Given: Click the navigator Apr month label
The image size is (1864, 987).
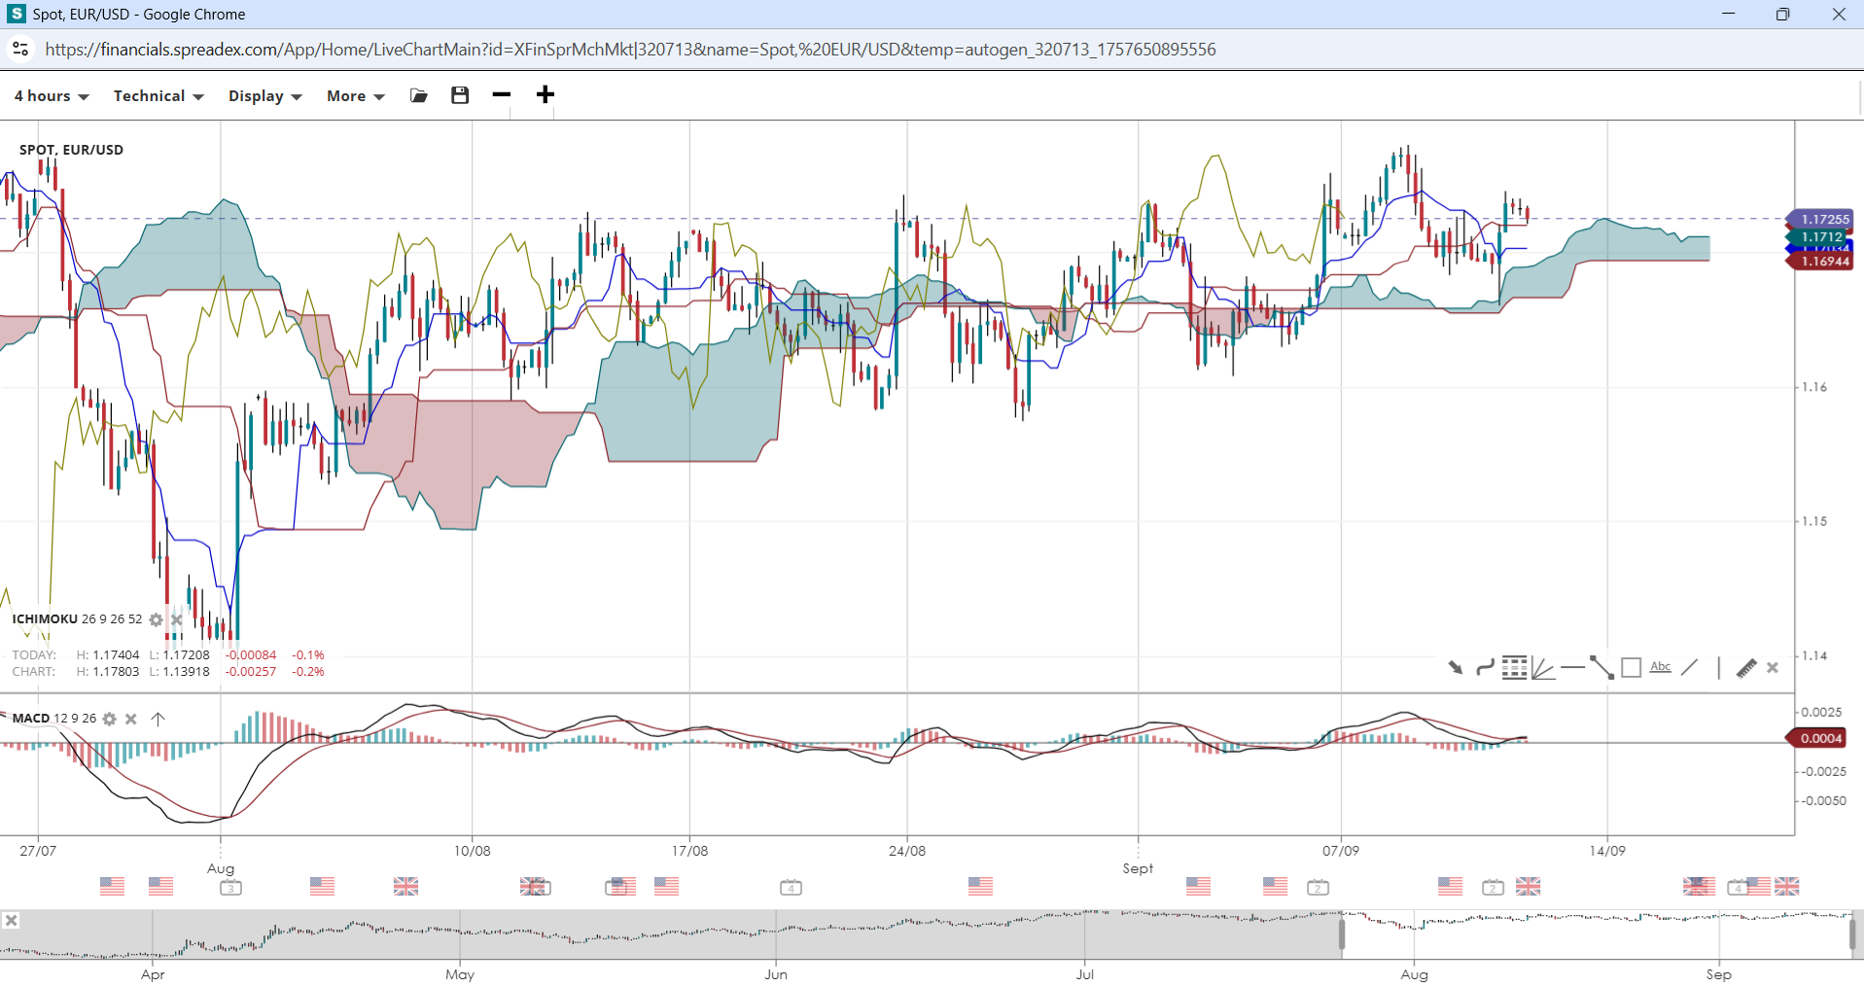Looking at the screenshot, I should tap(153, 974).
